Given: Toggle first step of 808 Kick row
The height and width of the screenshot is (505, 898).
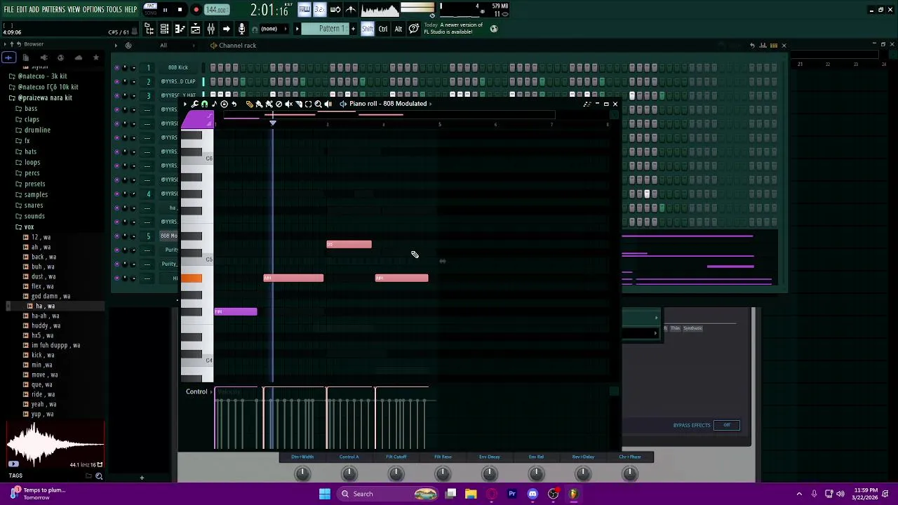Looking at the screenshot, I should [213, 67].
